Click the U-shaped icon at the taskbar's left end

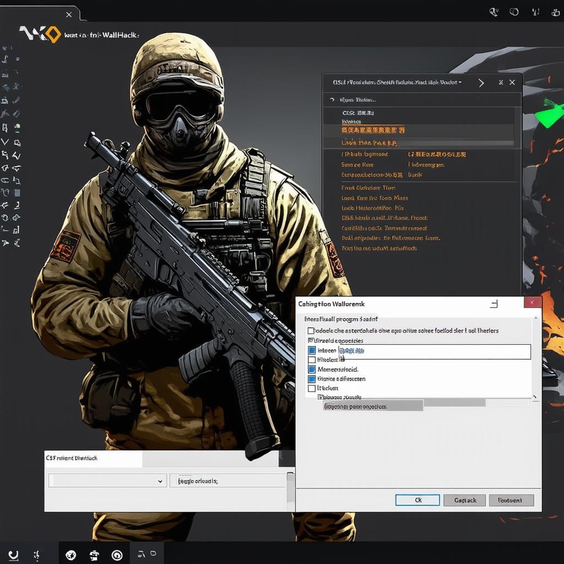coord(13,555)
